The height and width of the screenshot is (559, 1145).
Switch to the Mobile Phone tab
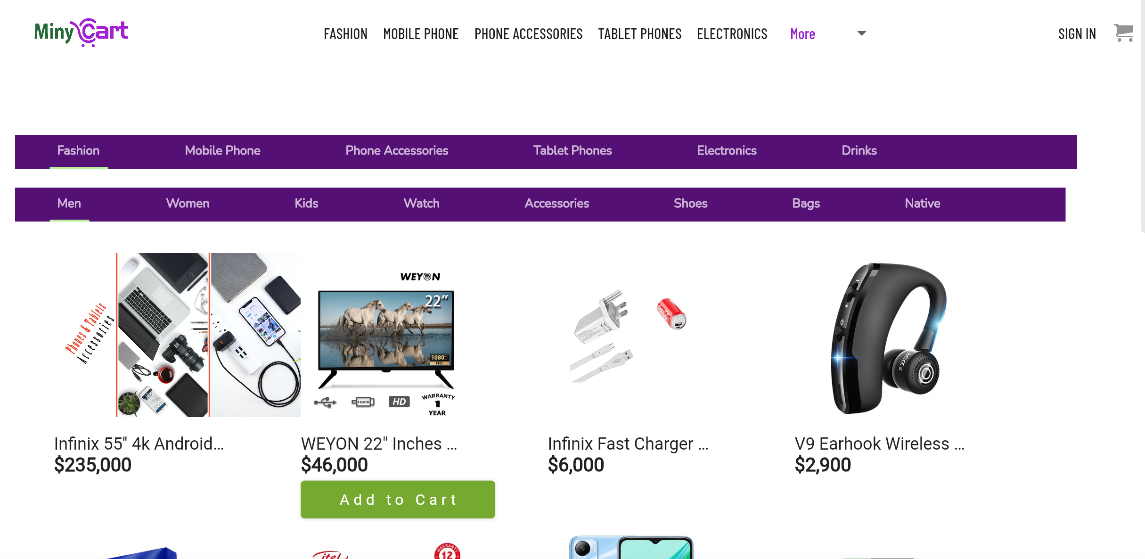[x=222, y=151]
